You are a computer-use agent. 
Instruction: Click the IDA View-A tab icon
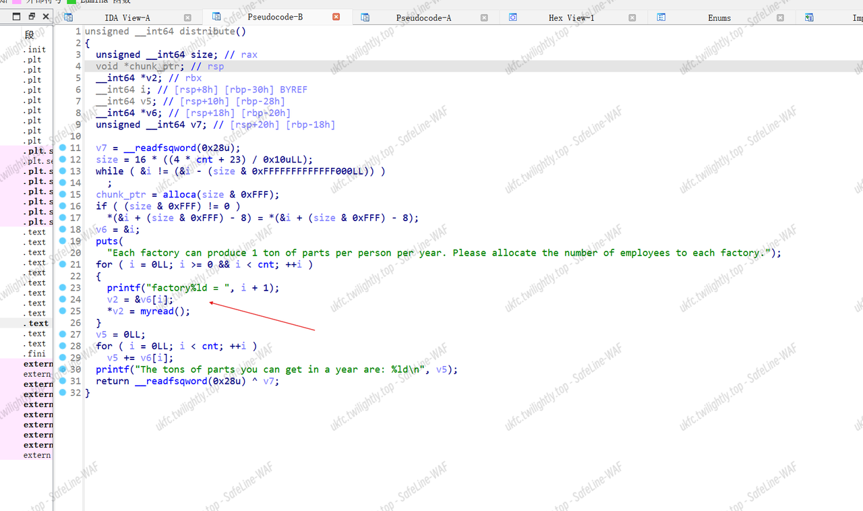68,18
